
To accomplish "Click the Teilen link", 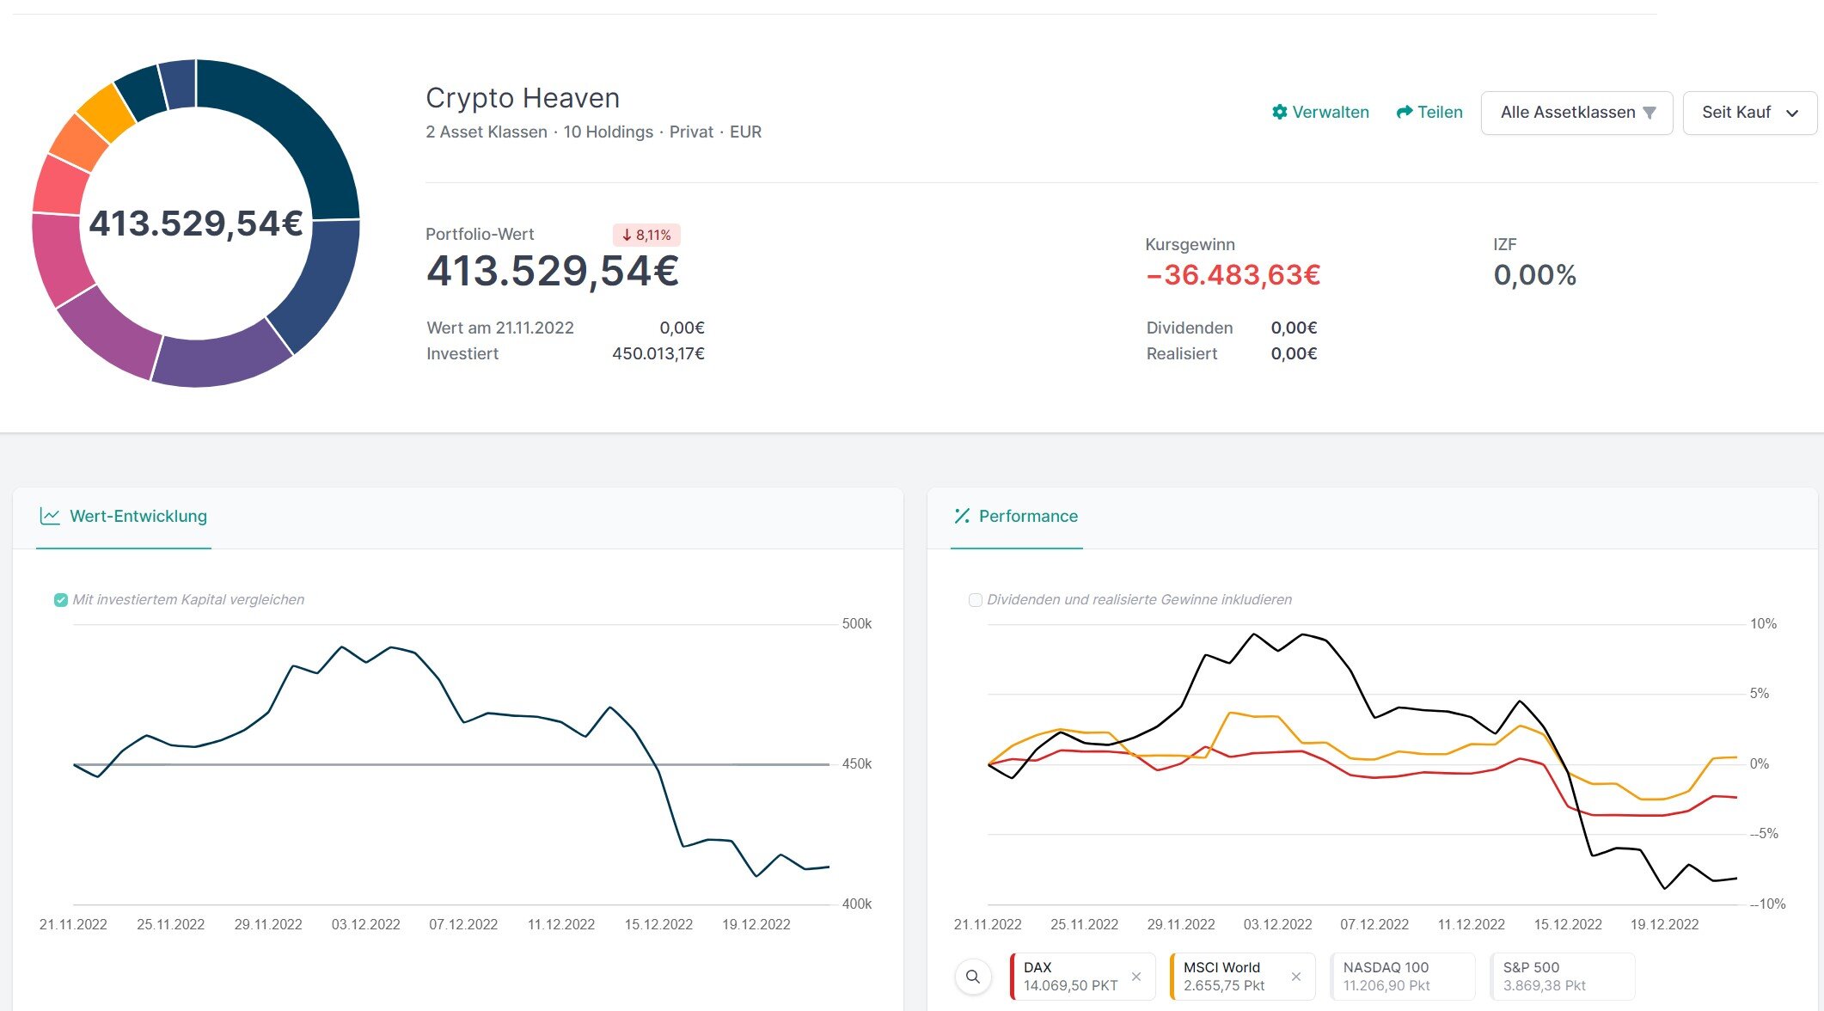I will 1440,112.
